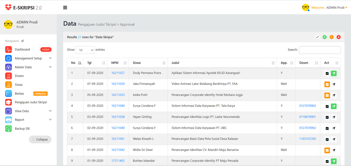Sort the table by the NPM column

118,63
